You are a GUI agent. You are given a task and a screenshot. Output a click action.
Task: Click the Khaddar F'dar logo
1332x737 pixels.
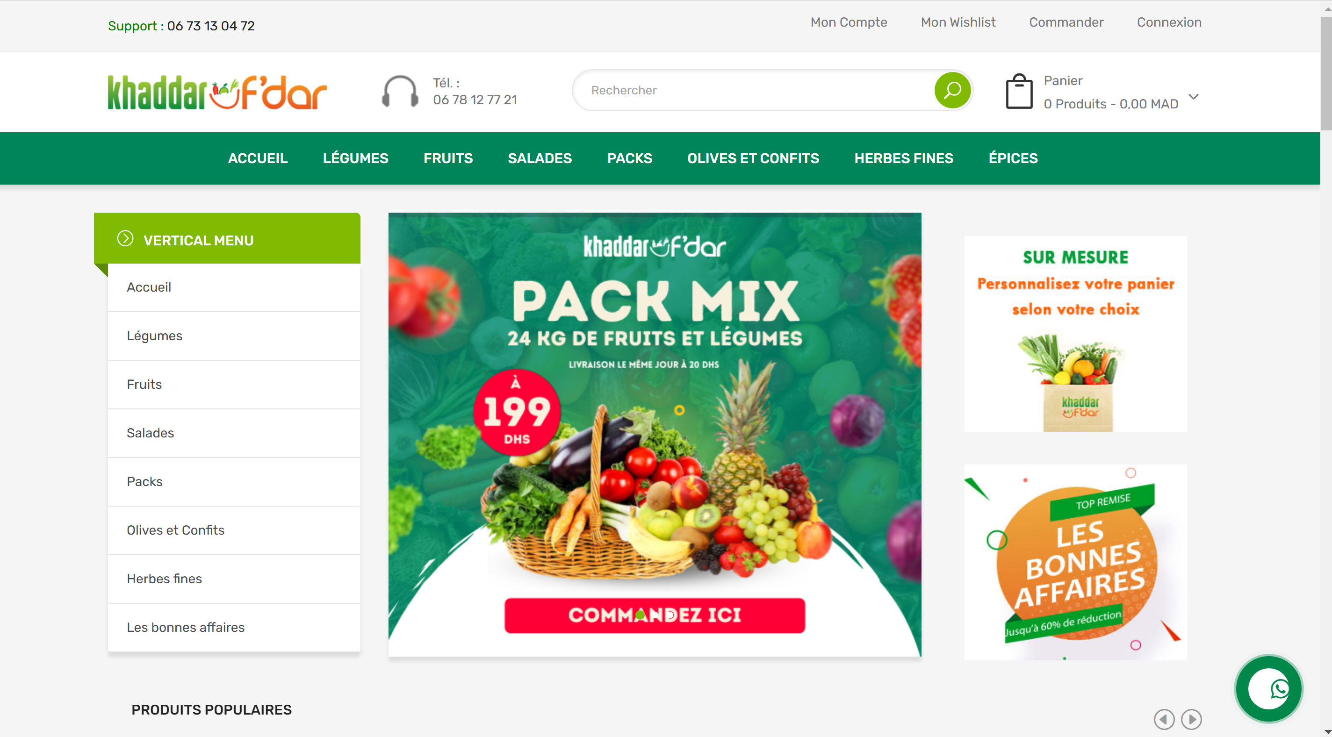[x=217, y=92]
